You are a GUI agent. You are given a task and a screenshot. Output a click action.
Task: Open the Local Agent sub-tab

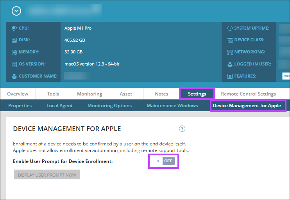coord(59,106)
